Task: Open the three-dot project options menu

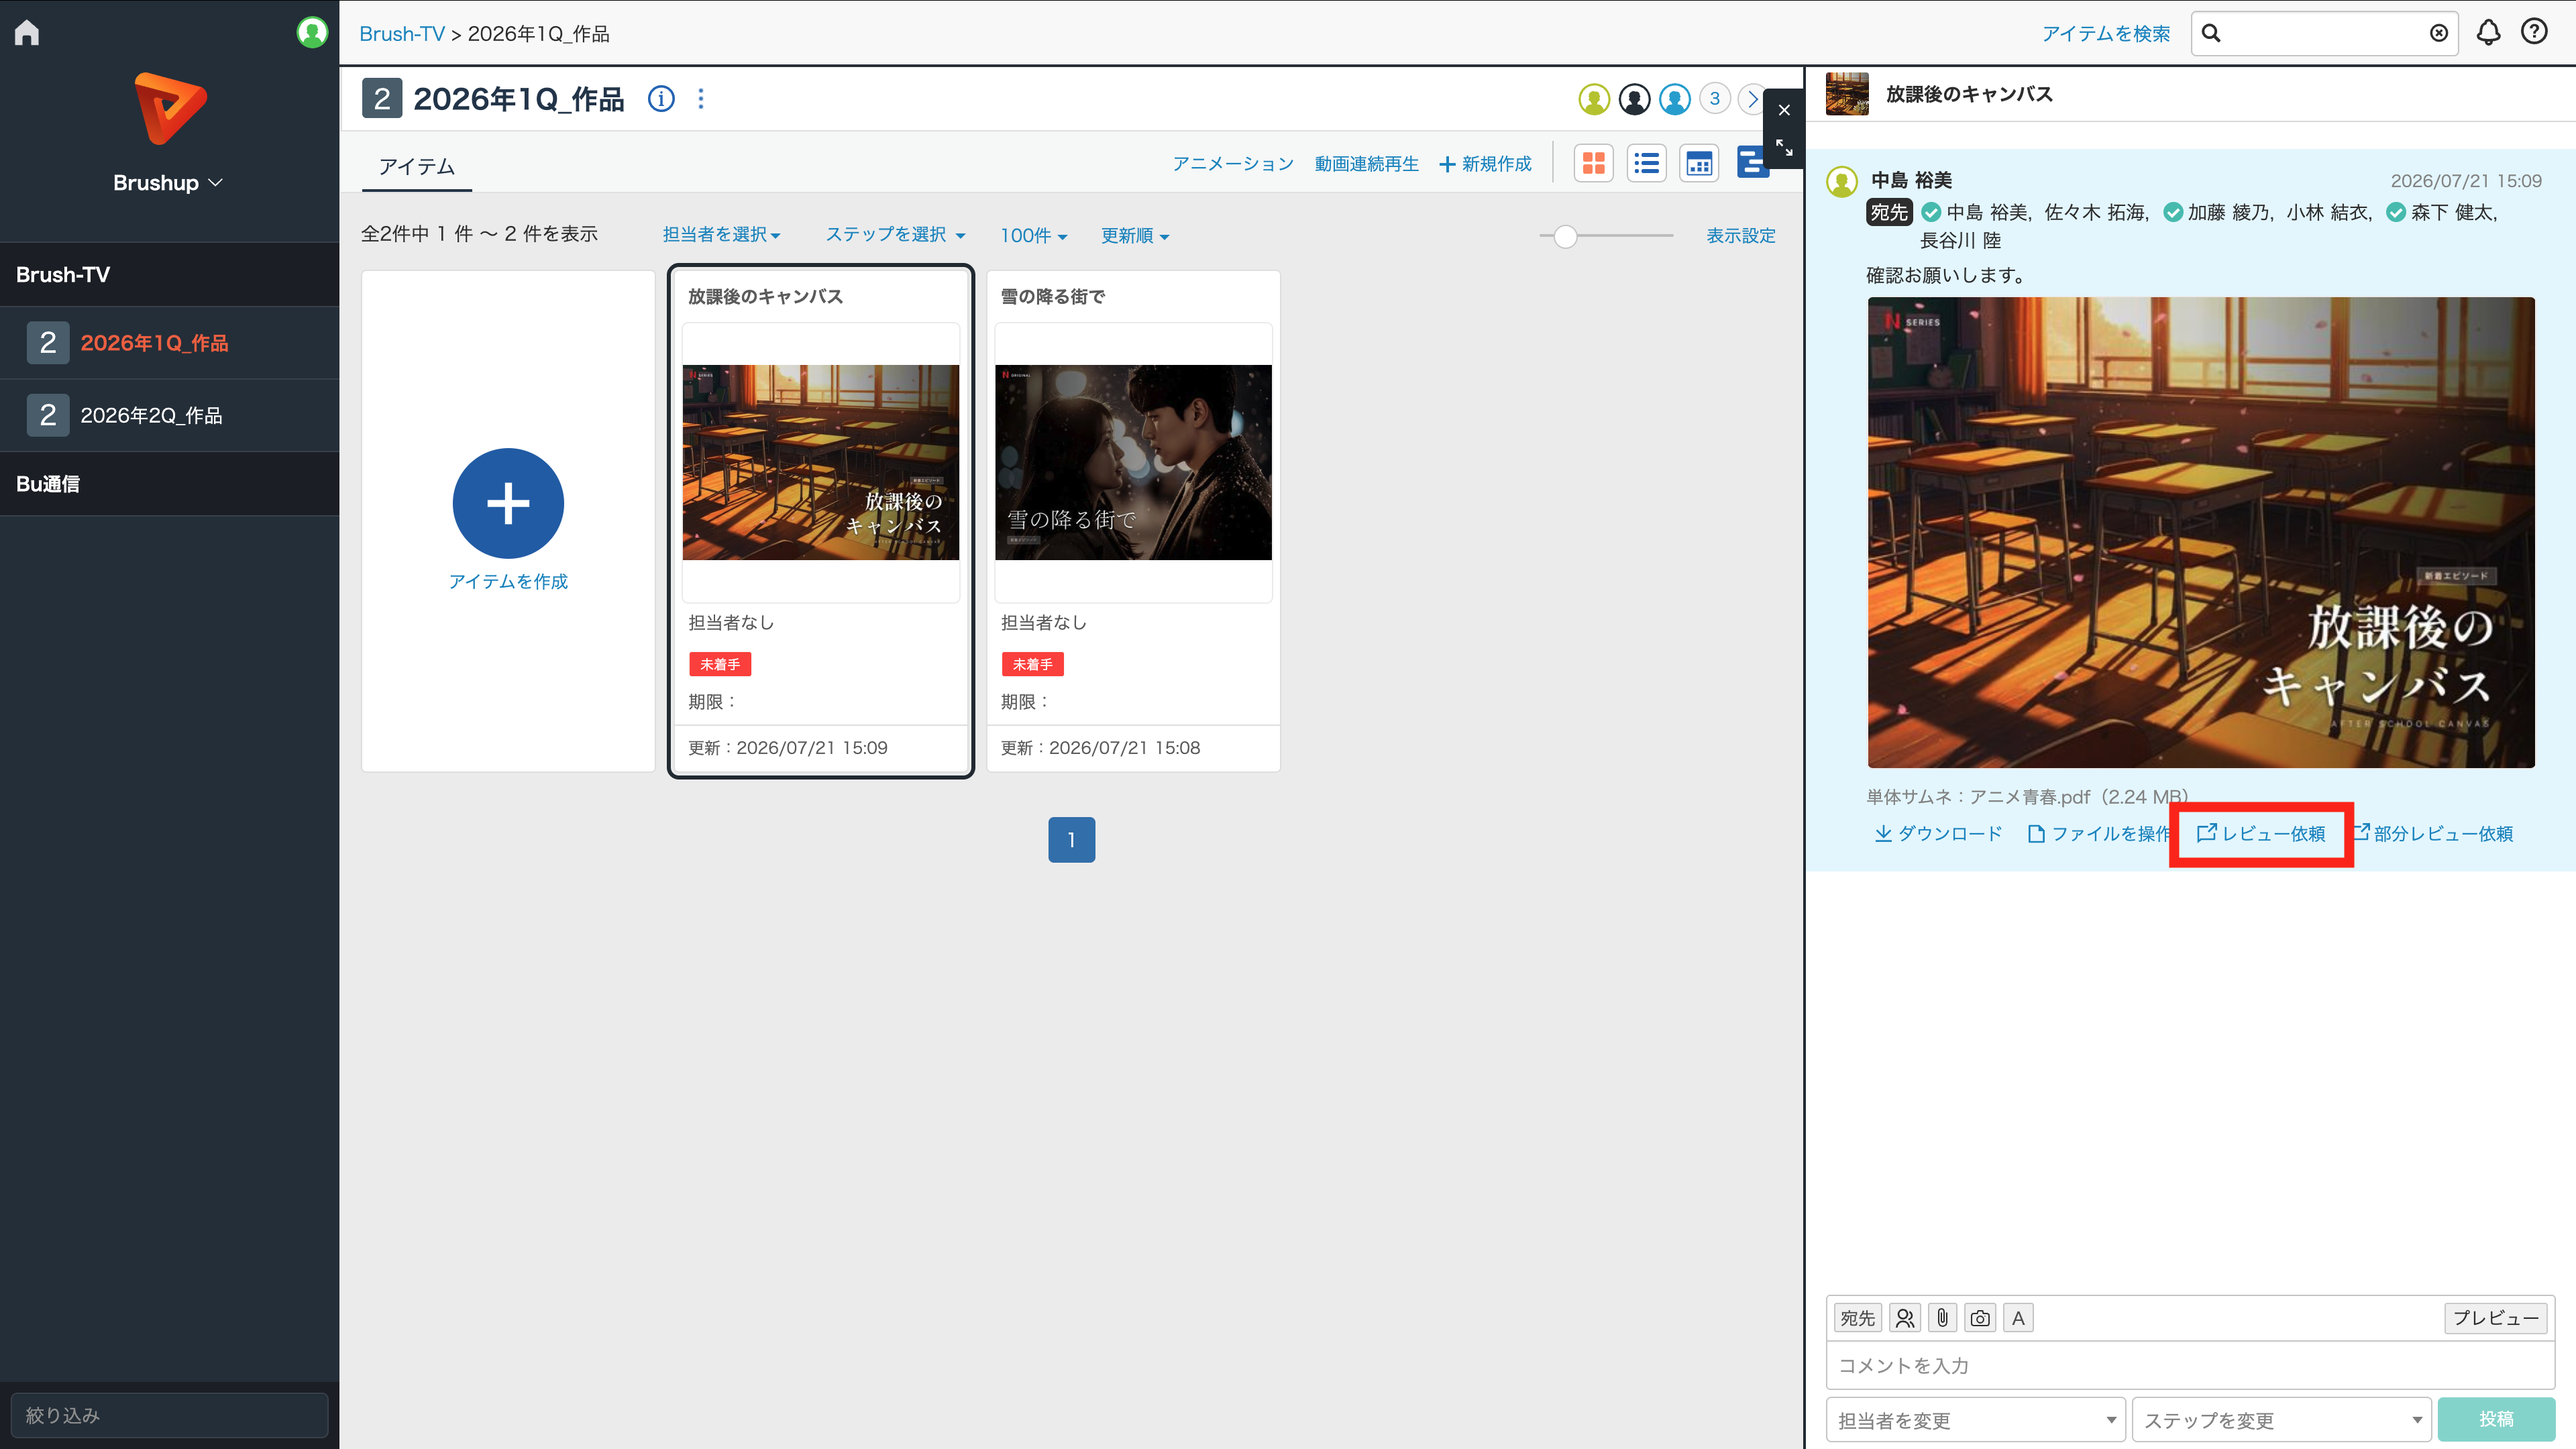Action: click(x=701, y=98)
